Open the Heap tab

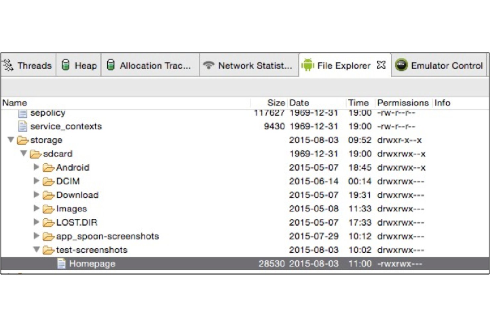[79, 66]
